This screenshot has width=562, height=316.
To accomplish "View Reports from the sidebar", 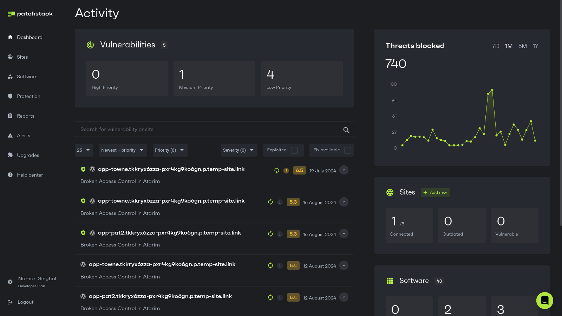I will pyautogui.click(x=26, y=116).
